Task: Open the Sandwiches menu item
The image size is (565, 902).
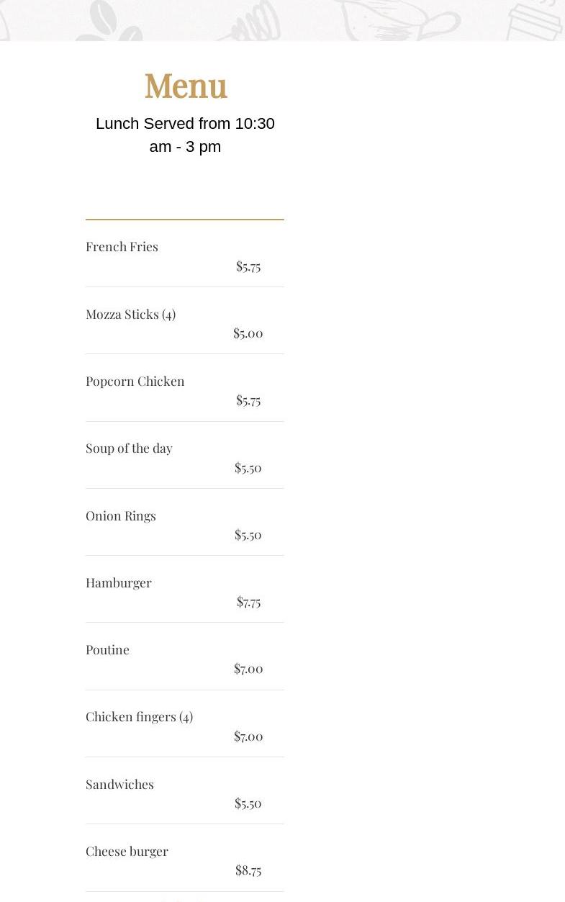Action: (119, 785)
